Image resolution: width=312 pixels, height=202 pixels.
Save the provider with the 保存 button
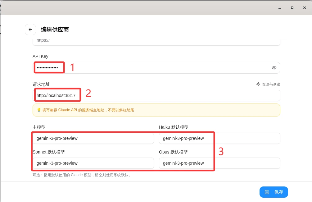click(274, 192)
